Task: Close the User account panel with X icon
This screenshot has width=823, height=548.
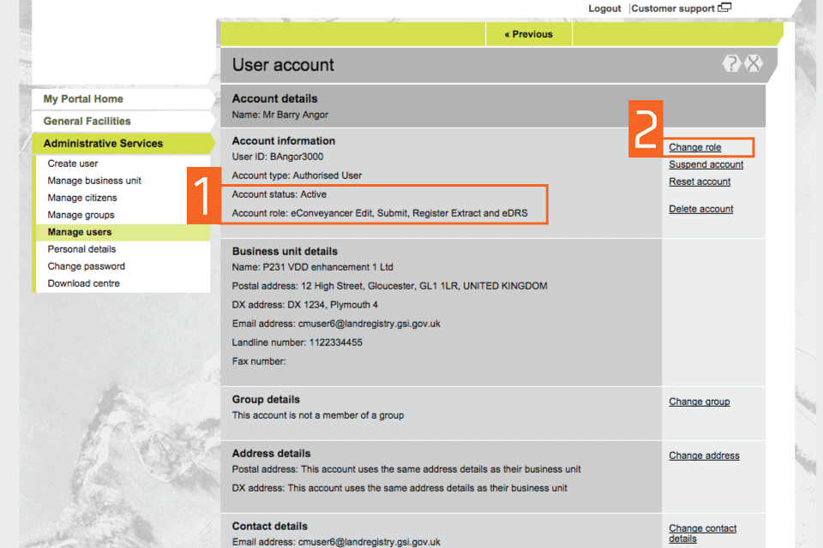Action: click(x=754, y=63)
